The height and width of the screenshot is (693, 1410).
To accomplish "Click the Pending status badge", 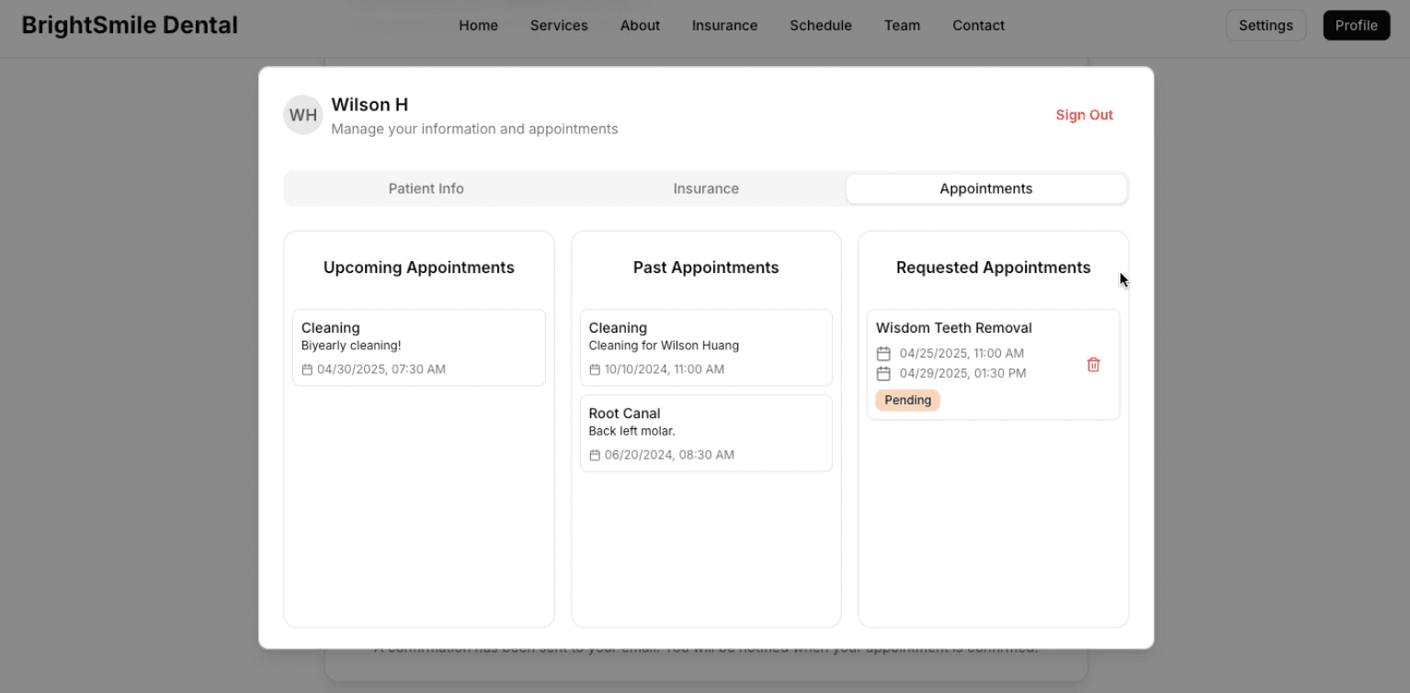I will pos(907,401).
